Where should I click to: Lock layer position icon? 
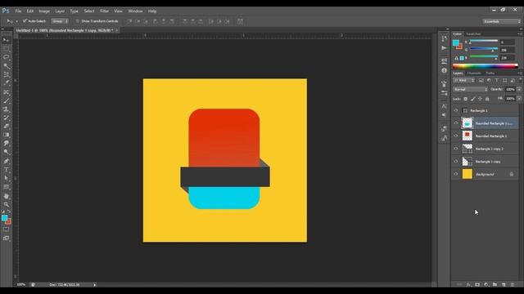(x=480, y=99)
